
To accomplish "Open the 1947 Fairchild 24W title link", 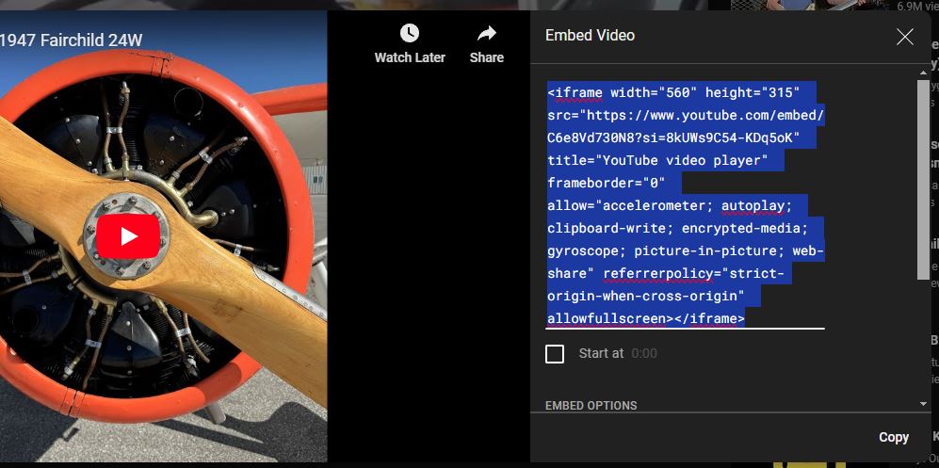I will (x=72, y=40).
